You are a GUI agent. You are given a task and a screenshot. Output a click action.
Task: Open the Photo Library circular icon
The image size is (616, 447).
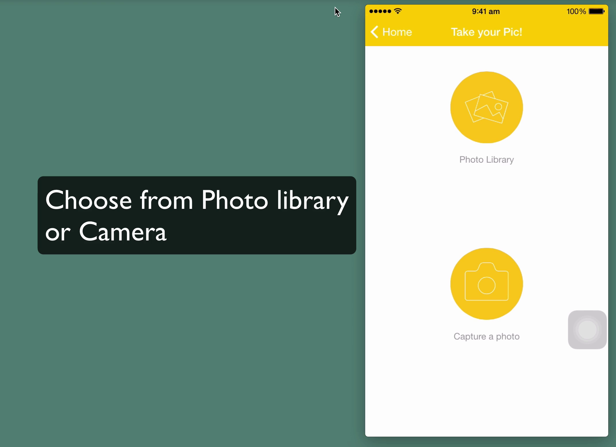click(x=486, y=107)
